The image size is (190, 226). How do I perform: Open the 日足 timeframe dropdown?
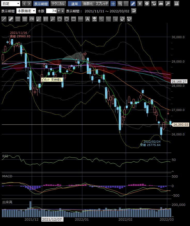pos(11,4)
